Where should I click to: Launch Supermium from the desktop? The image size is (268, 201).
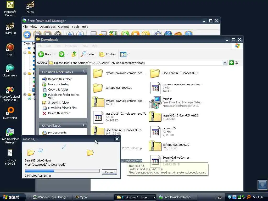[x=10, y=71]
